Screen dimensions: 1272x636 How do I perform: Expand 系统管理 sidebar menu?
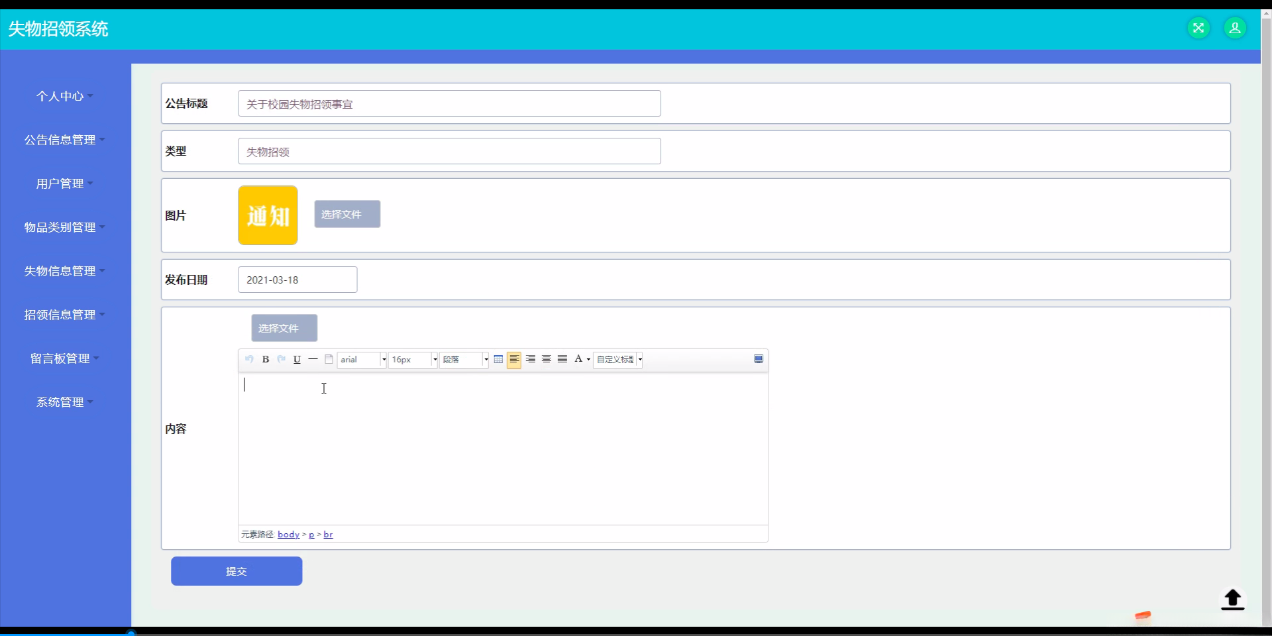pos(65,402)
